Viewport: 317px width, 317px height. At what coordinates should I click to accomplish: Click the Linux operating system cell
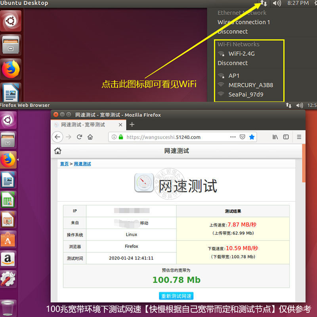pyautogui.click(x=132, y=235)
